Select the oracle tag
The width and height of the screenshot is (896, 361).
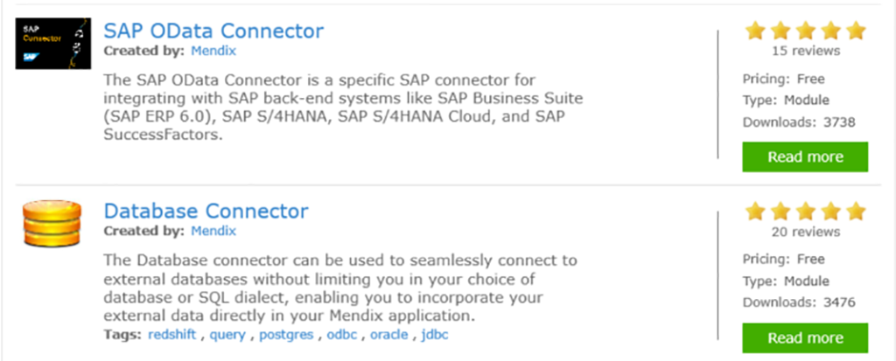(388, 334)
